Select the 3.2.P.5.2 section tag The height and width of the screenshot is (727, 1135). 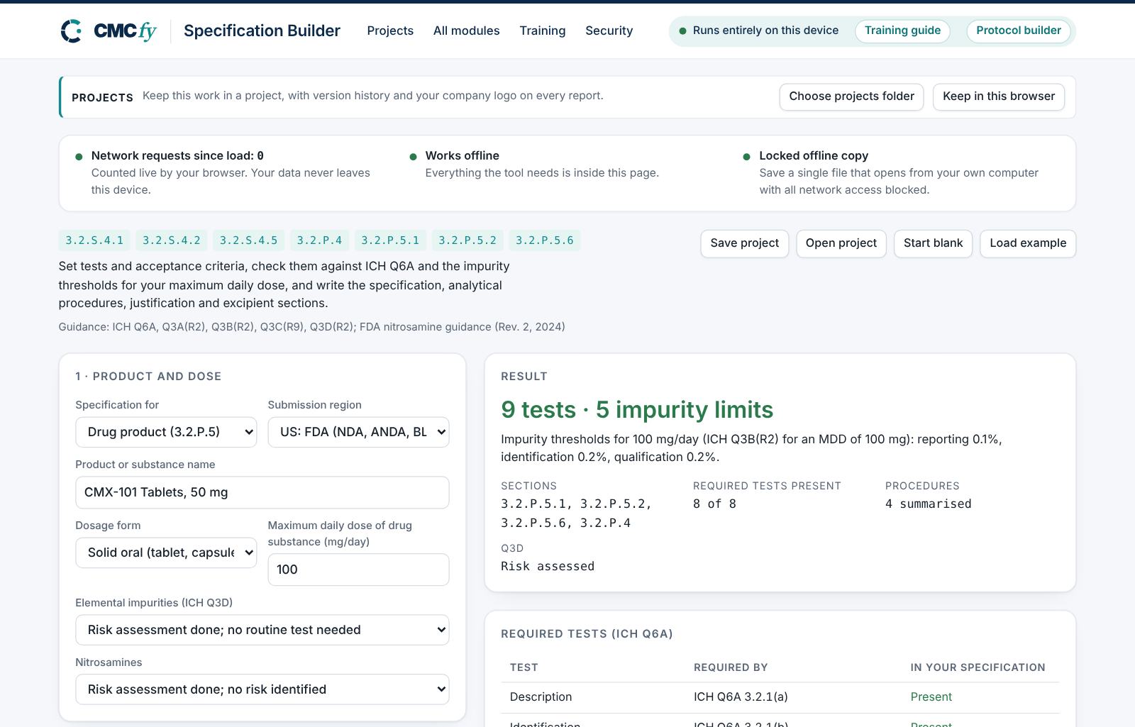[x=467, y=240]
